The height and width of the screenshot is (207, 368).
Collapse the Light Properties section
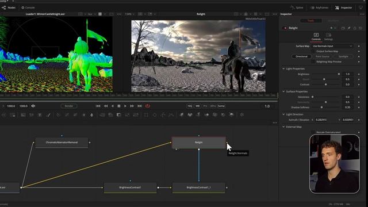(283, 69)
